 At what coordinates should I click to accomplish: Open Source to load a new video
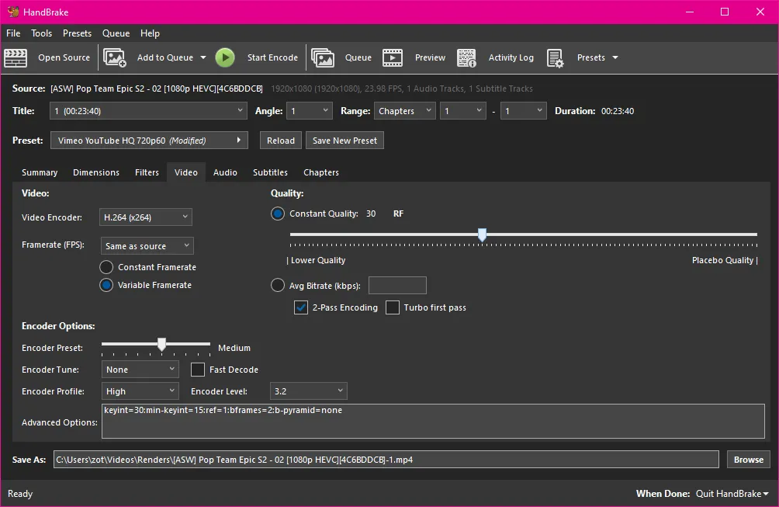tap(64, 57)
